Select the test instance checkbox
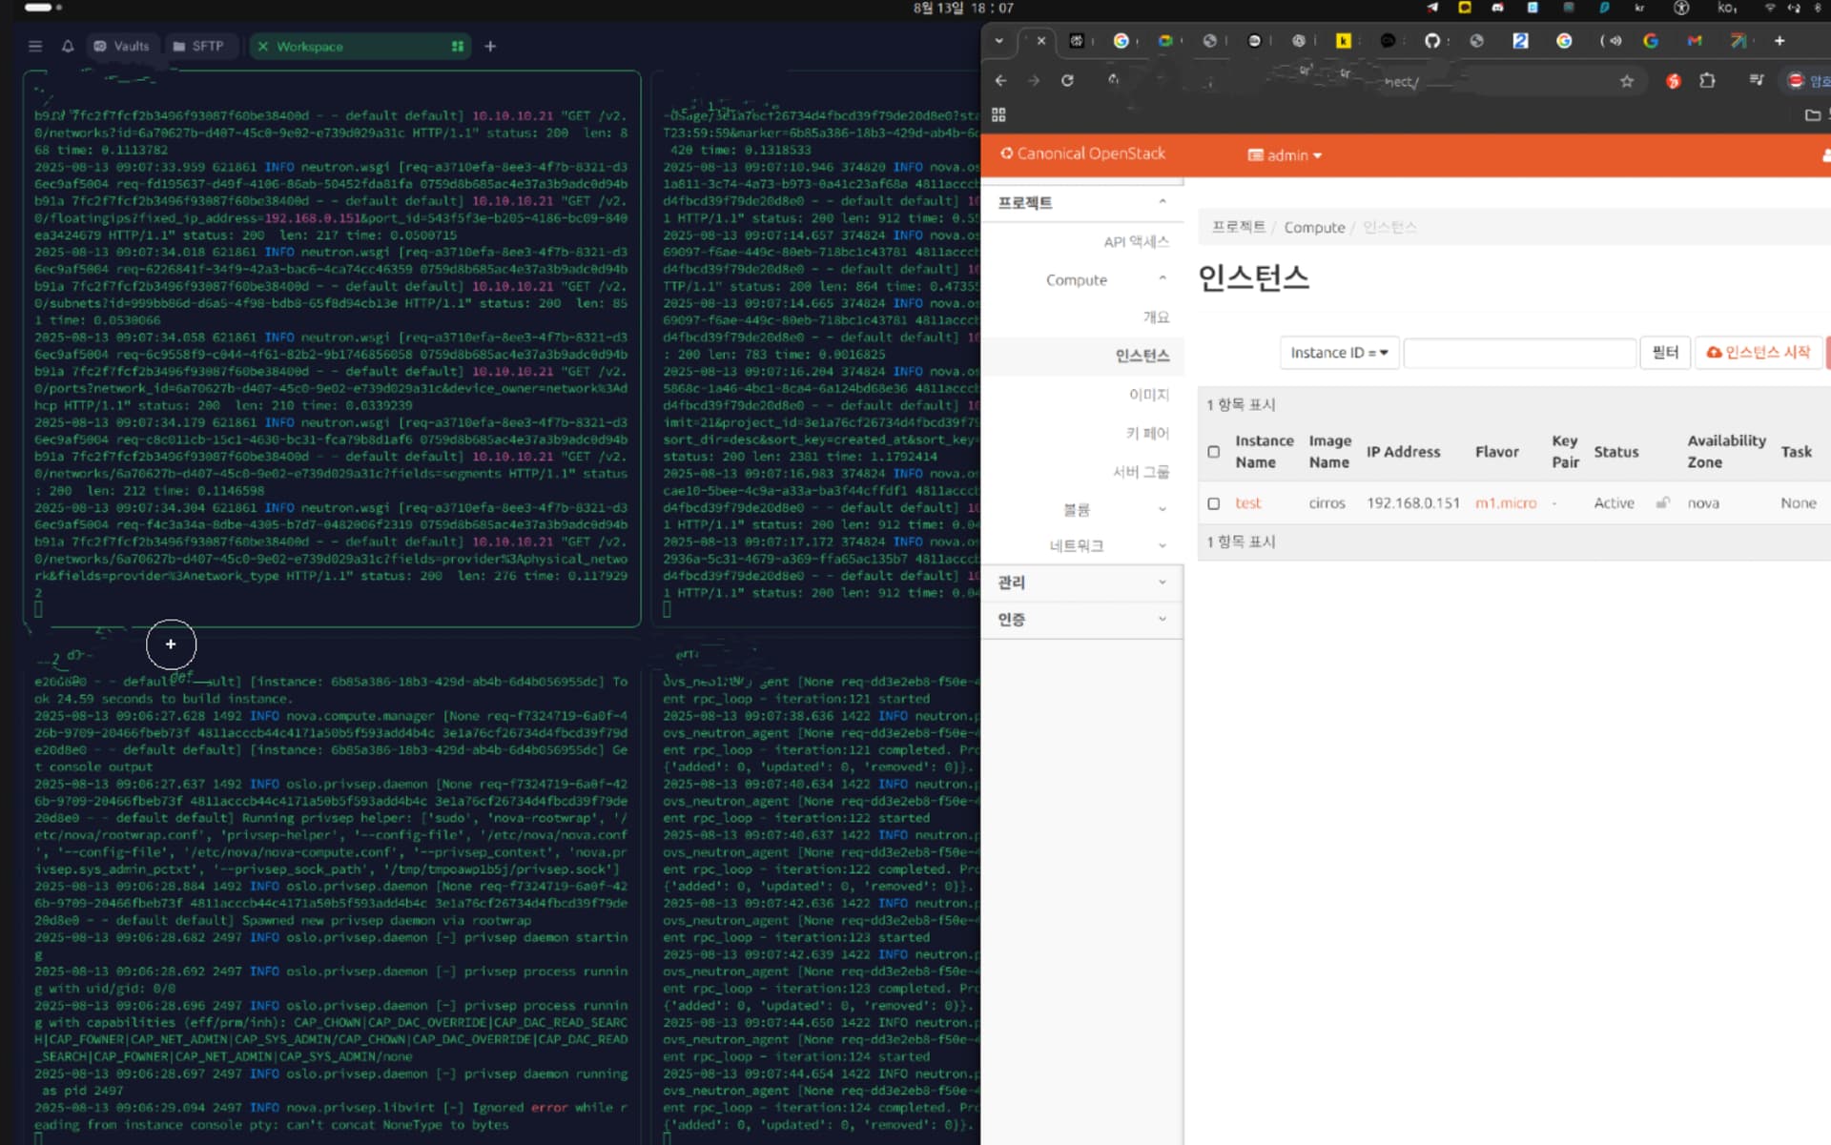Image resolution: width=1831 pixels, height=1145 pixels. (x=1213, y=503)
